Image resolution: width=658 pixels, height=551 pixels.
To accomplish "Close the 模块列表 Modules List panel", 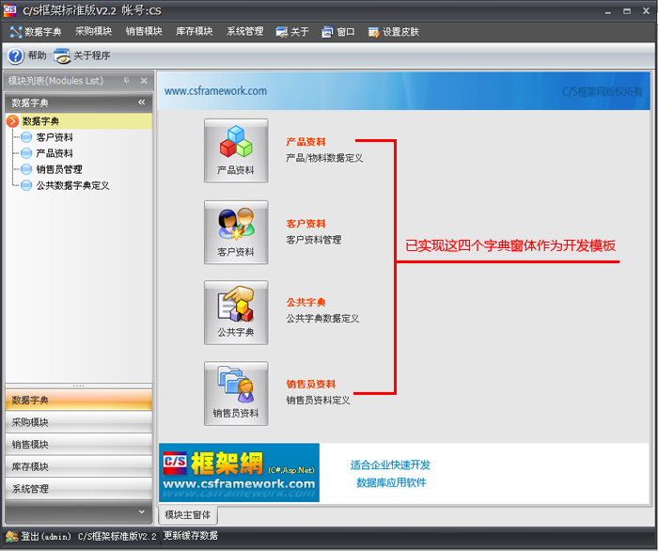I will (x=143, y=81).
